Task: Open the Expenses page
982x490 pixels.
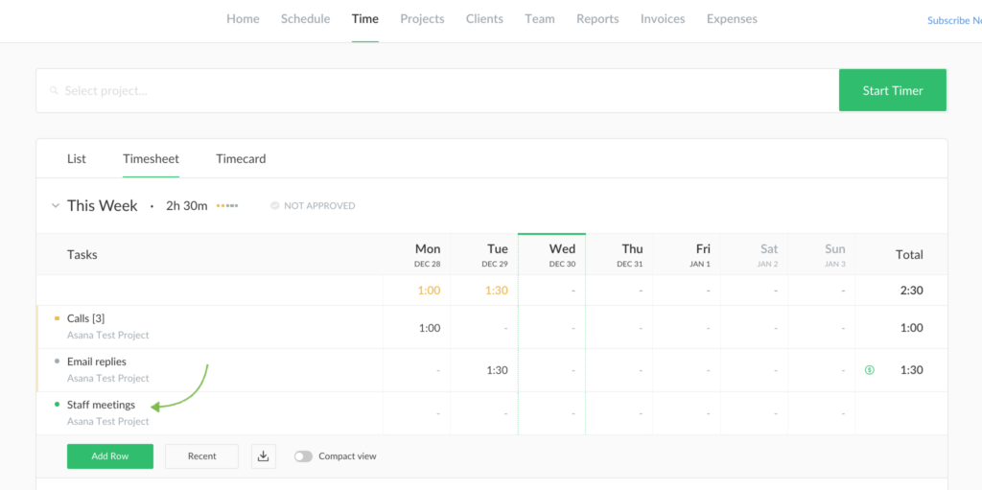Action: tap(732, 19)
